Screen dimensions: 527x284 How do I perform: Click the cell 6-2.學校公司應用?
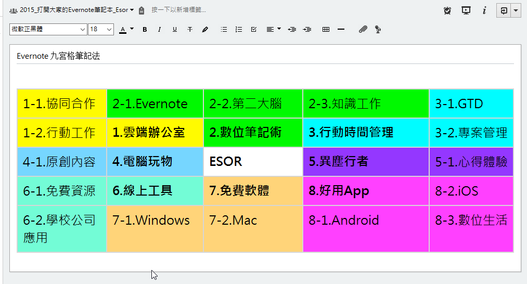coord(62,229)
